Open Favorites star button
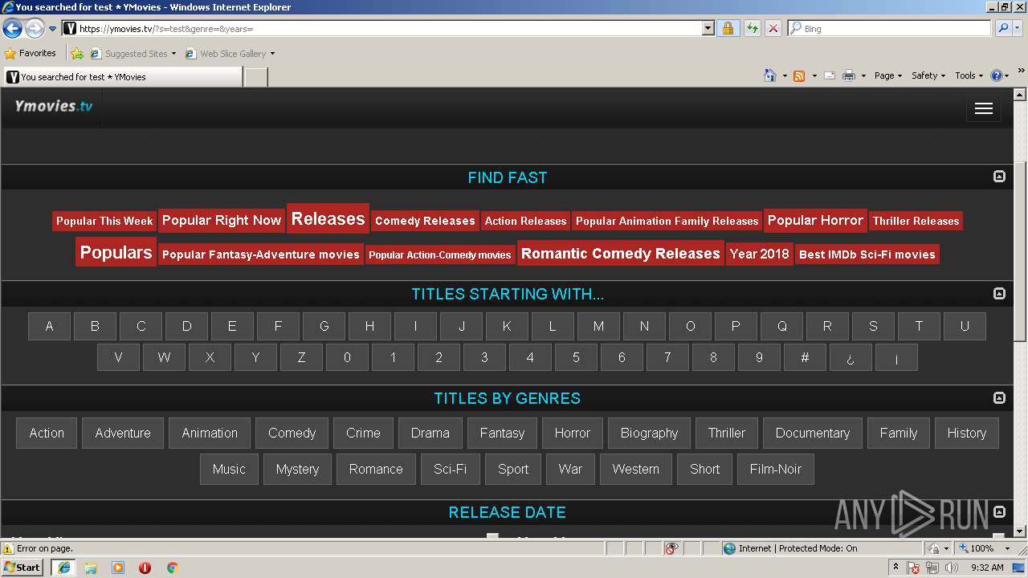 tap(31, 54)
